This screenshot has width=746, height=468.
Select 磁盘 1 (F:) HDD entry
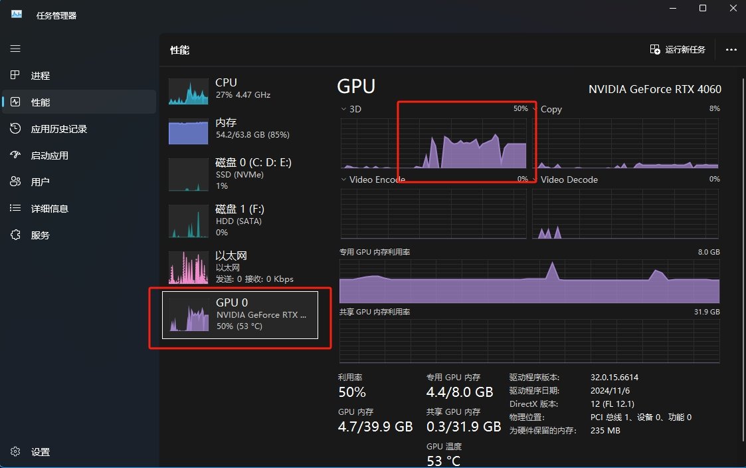[x=239, y=220]
